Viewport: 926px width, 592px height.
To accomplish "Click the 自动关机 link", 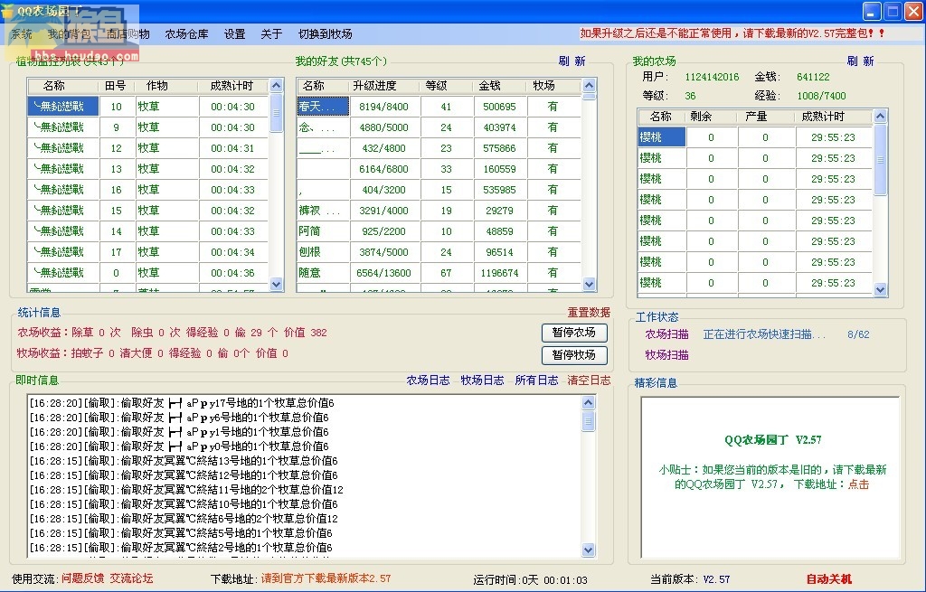I will [x=829, y=579].
